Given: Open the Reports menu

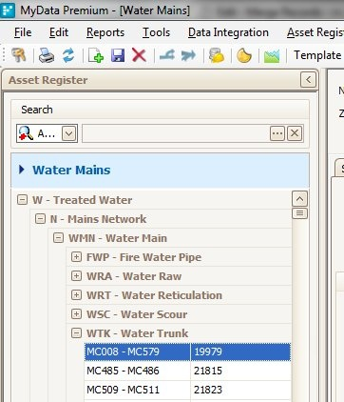Looking at the screenshot, I should coord(105,32).
